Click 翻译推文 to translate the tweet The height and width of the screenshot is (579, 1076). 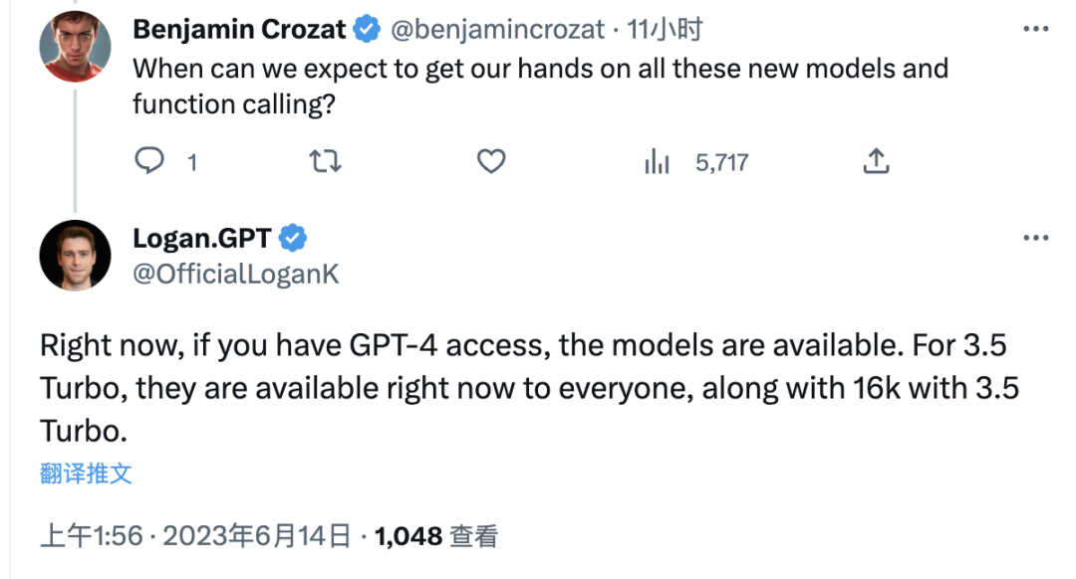coord(86,474)
